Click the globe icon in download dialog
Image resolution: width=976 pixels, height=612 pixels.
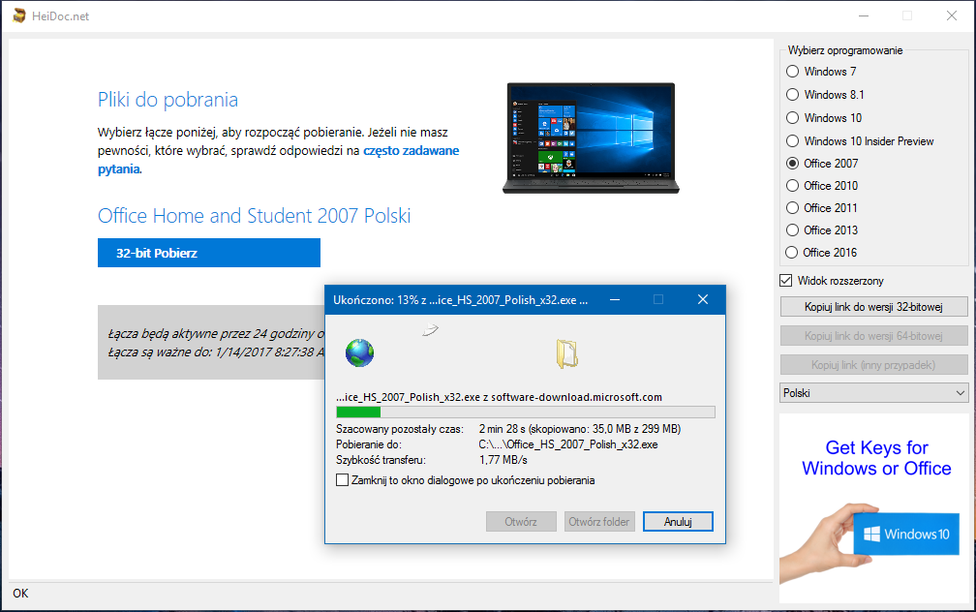(x=359, y=353)
